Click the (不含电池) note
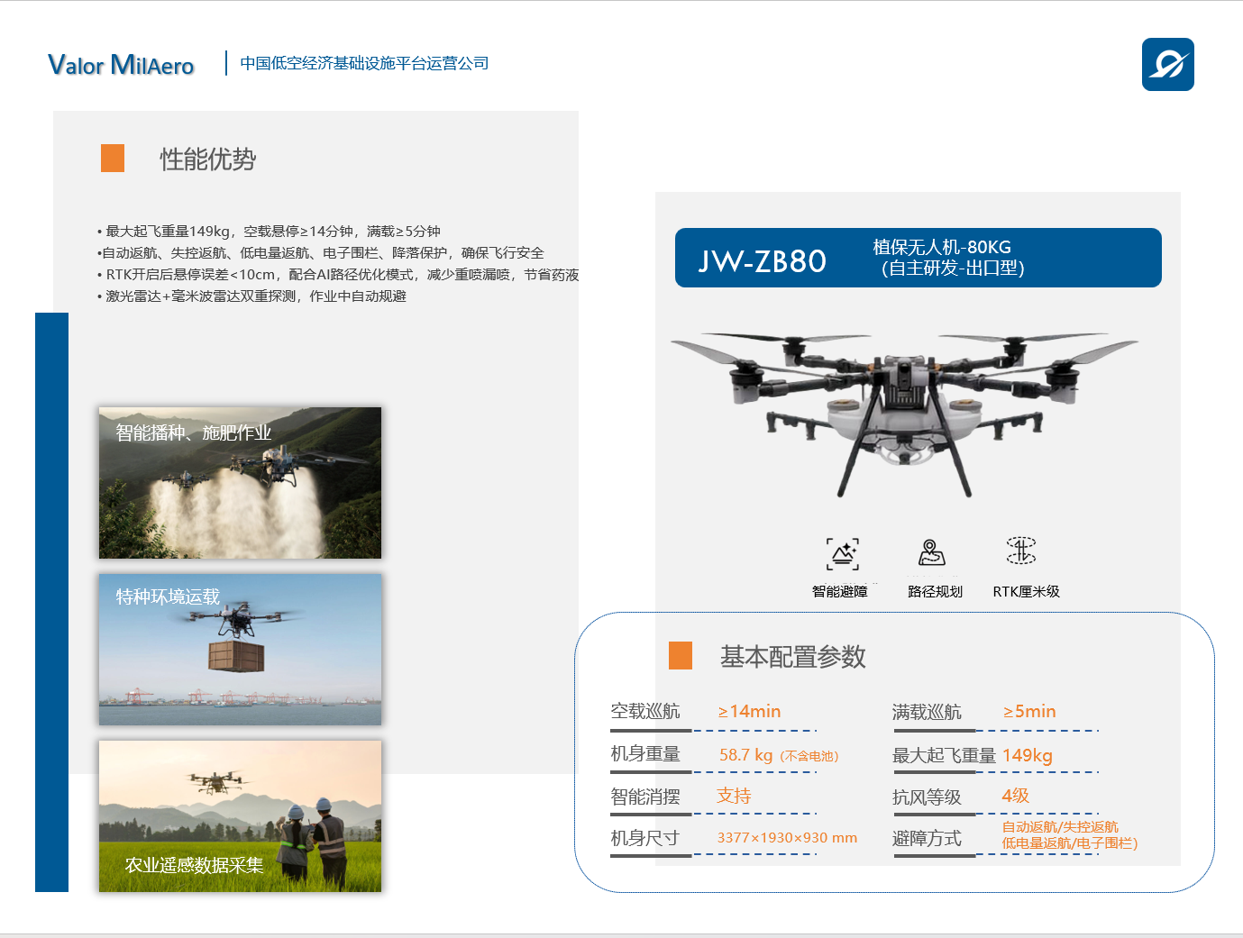Viewport: 1243px width, 938px height. (809, 756)
